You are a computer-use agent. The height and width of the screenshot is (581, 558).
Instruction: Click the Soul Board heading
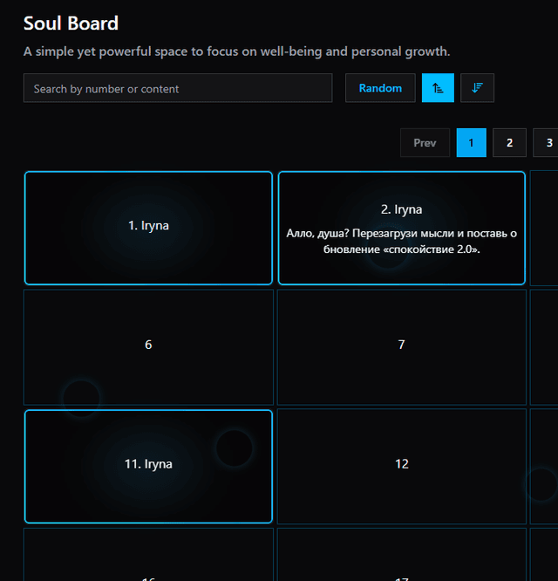click(71, 24)
